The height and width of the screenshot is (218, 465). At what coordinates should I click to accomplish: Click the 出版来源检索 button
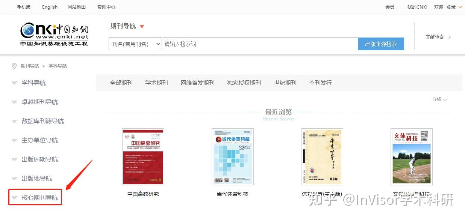381,44
